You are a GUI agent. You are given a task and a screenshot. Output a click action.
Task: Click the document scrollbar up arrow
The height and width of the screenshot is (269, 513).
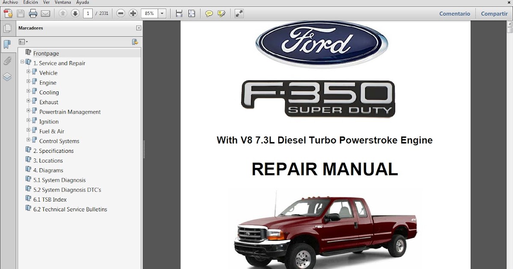coord(510,24)
